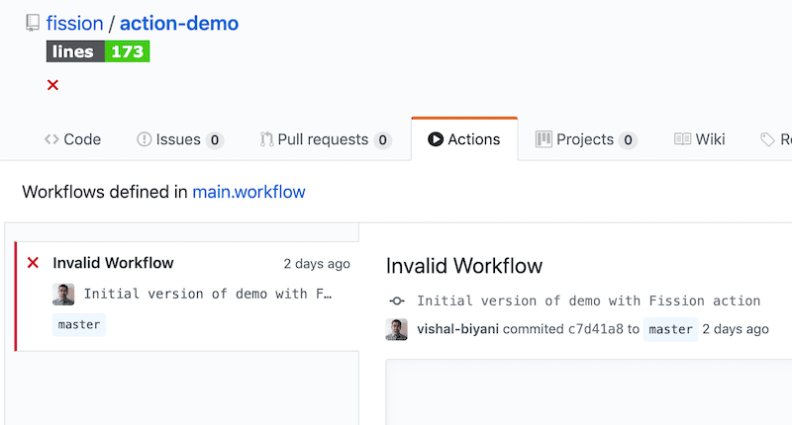
Task: Click '2 days ago' in detail pane
Action: pos(736,329)
